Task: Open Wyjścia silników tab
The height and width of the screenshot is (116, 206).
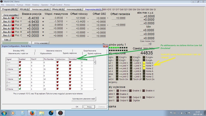Action: (46, 53)
